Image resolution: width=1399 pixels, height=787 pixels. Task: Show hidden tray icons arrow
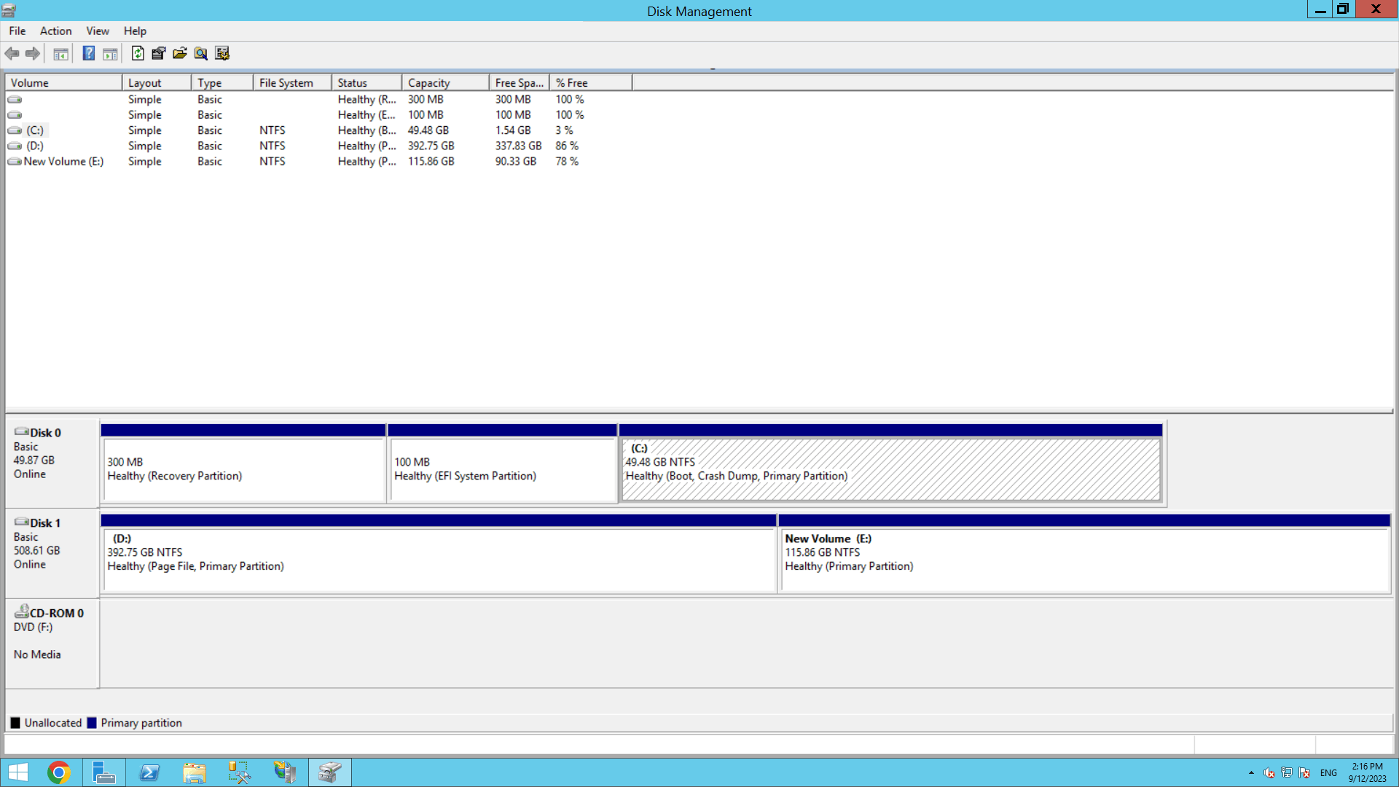1251,773
